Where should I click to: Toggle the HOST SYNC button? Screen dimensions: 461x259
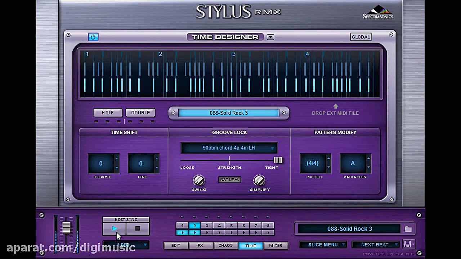(126, 219)
